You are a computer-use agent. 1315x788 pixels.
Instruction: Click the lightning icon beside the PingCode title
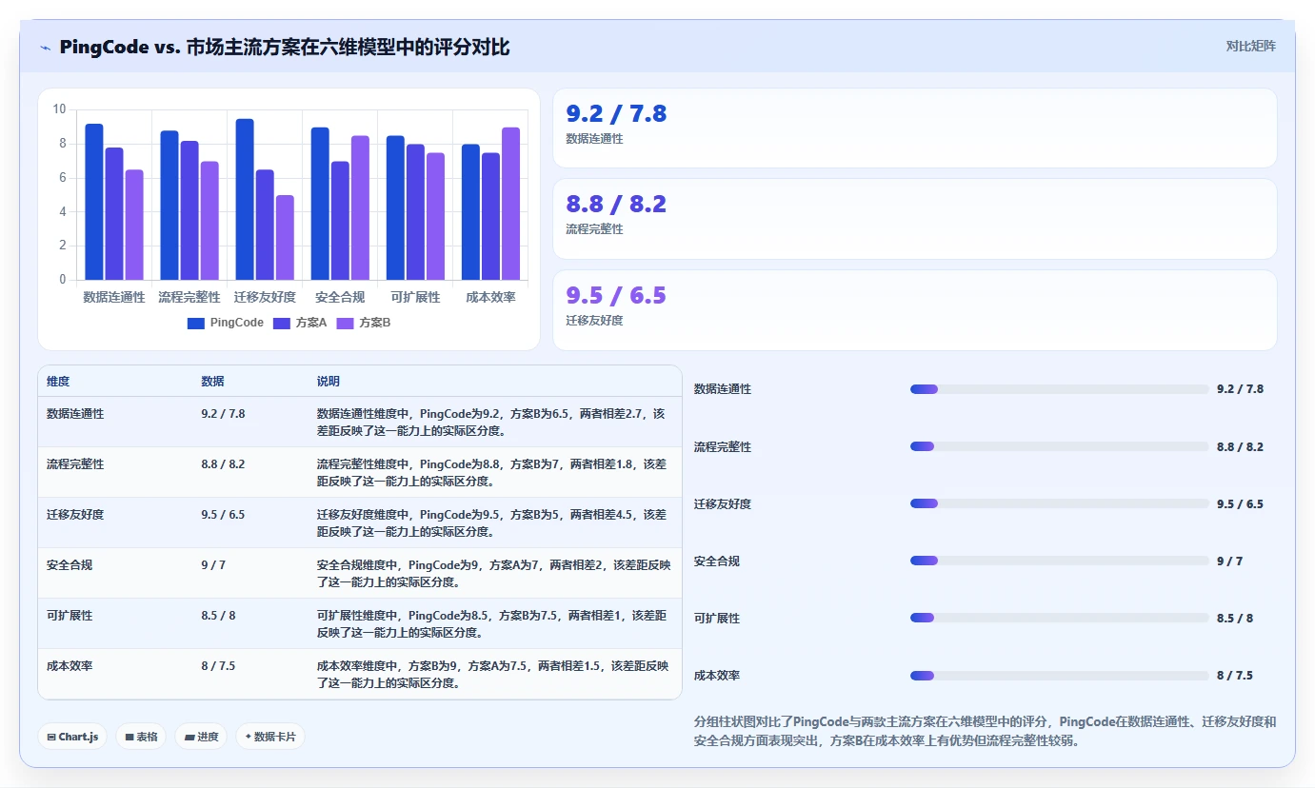pos(45,47)
